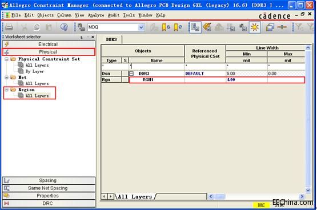Click the cascade windows icon

click(x=270, y=27)
